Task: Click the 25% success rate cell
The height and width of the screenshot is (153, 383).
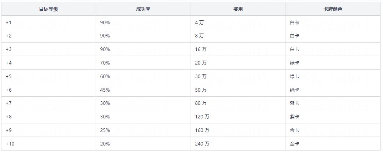Action: pos(105,130)
